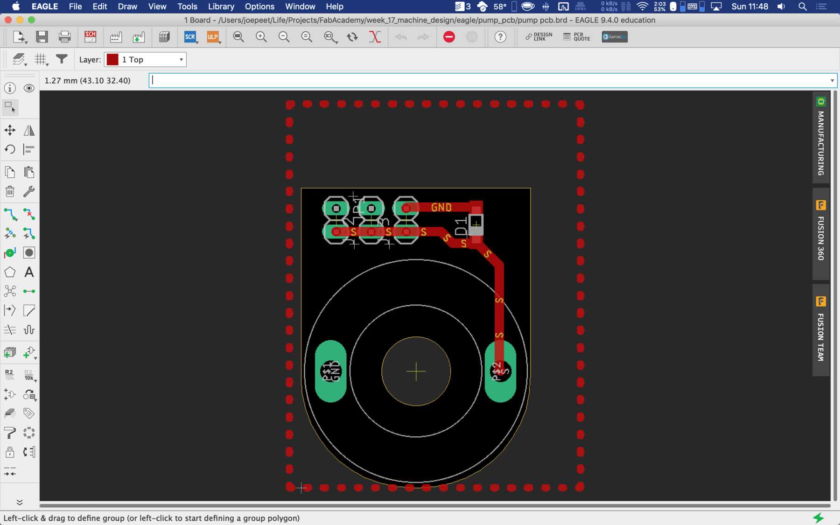Open the selection filter funnel icon
The width and height of the screenshot is (840, 525).
pyautogui.click(x=62, y=59)
